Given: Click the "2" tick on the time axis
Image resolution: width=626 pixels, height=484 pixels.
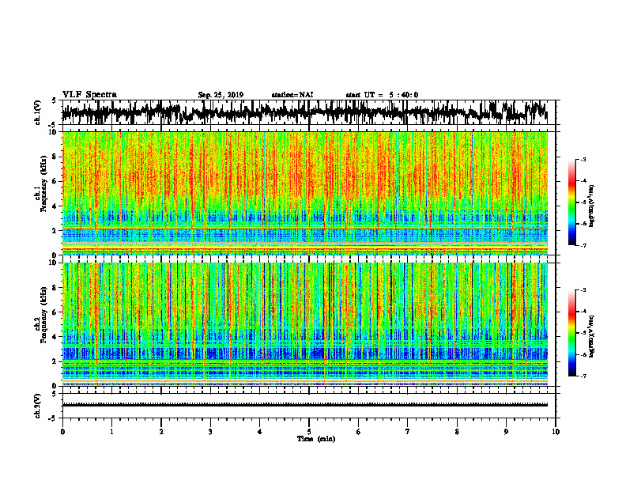Looking at the screenshot, I should (x=161, y=432).
